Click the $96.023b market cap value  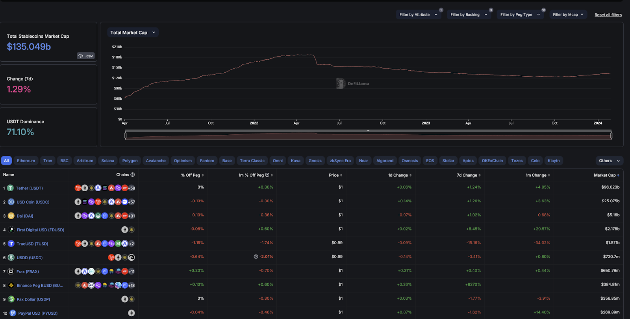[x=610, y=187]
